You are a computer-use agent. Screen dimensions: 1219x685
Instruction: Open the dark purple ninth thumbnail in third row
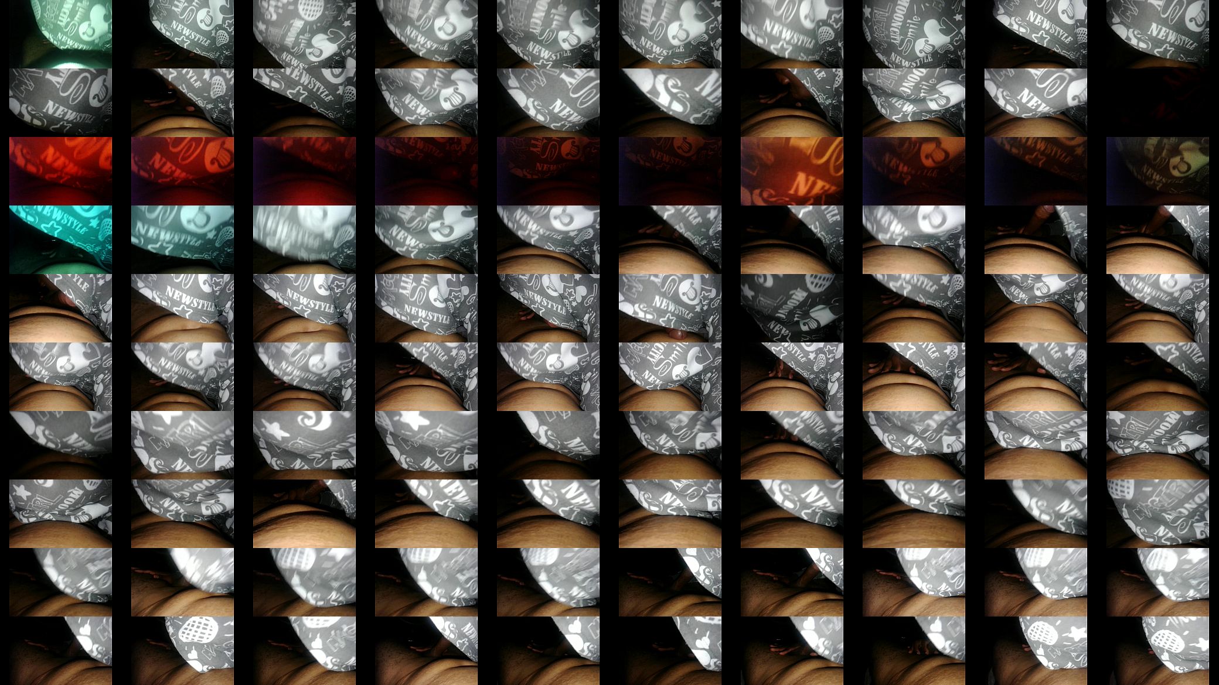pos(1036,171)
